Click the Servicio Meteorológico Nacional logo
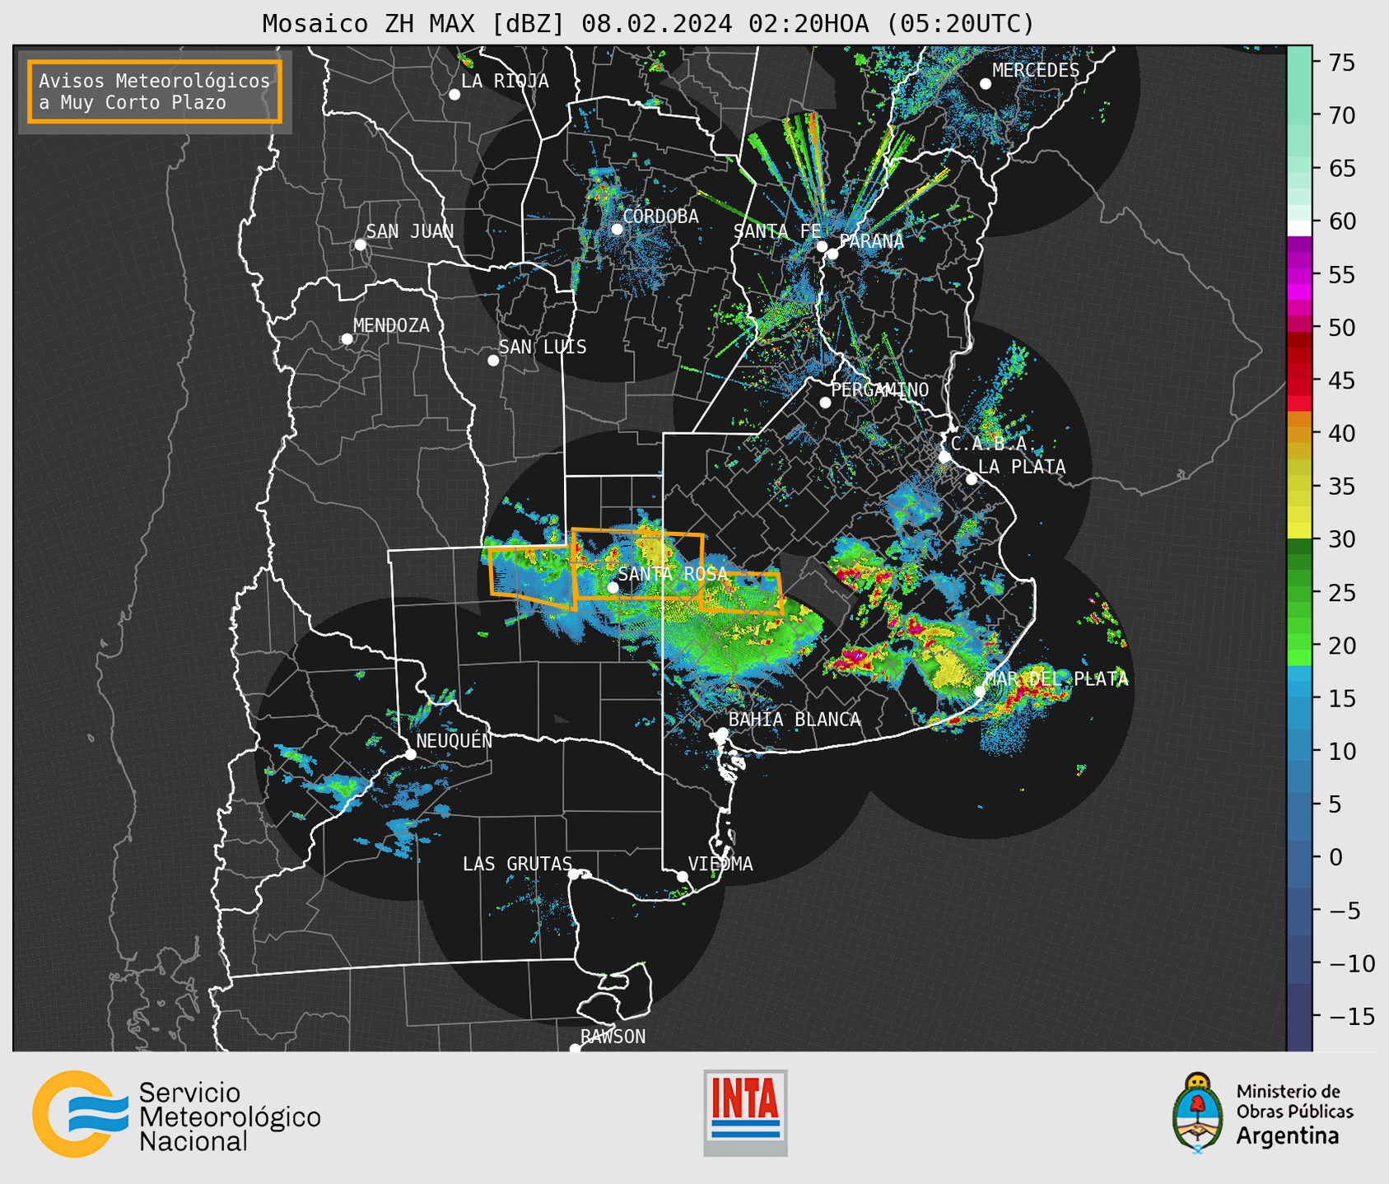Viewport: 1389px width, 1184px height. click(x=176, y=1115)
